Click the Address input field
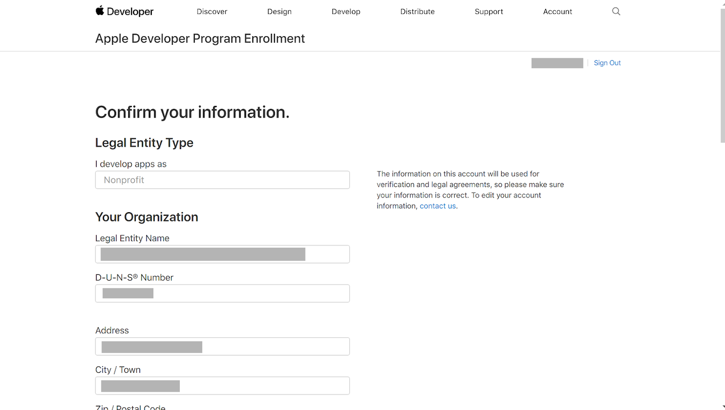Viewport: 725px width, 410px height. point(222,346)
